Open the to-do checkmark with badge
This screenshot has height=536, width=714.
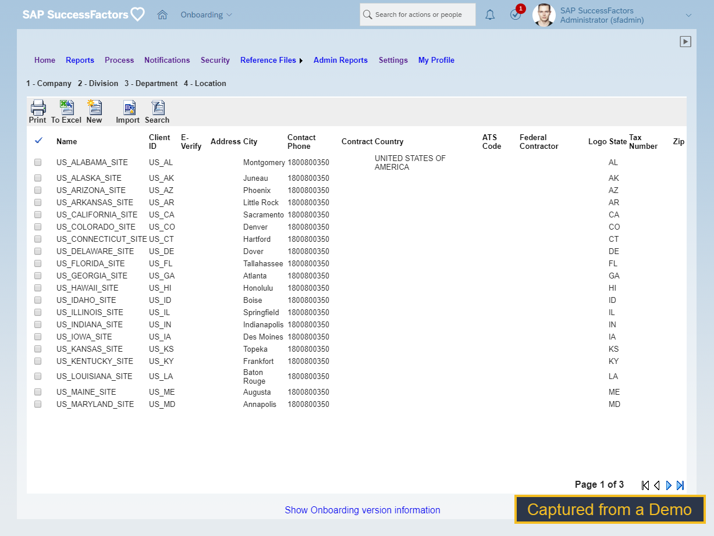pyautogui.click(x=516, y=15)
